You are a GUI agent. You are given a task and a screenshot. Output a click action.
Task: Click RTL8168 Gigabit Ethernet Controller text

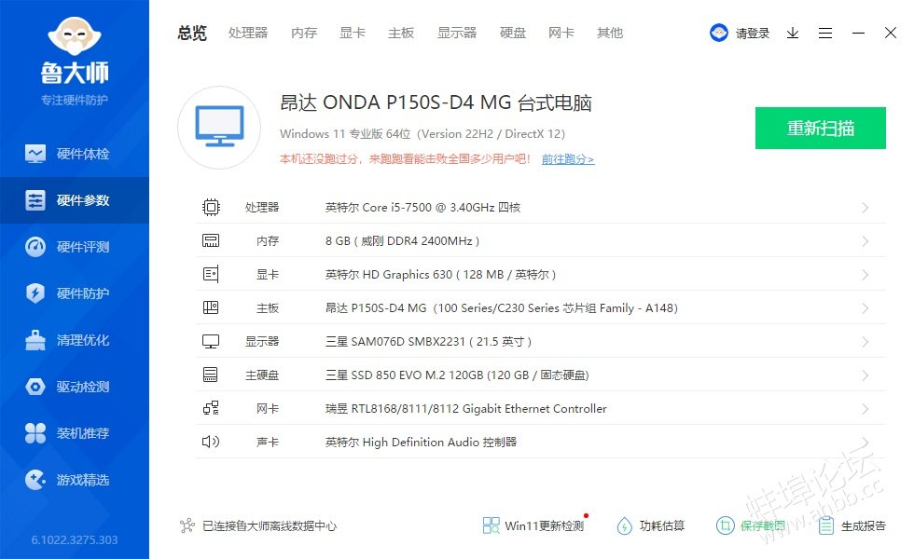[465, 409]
